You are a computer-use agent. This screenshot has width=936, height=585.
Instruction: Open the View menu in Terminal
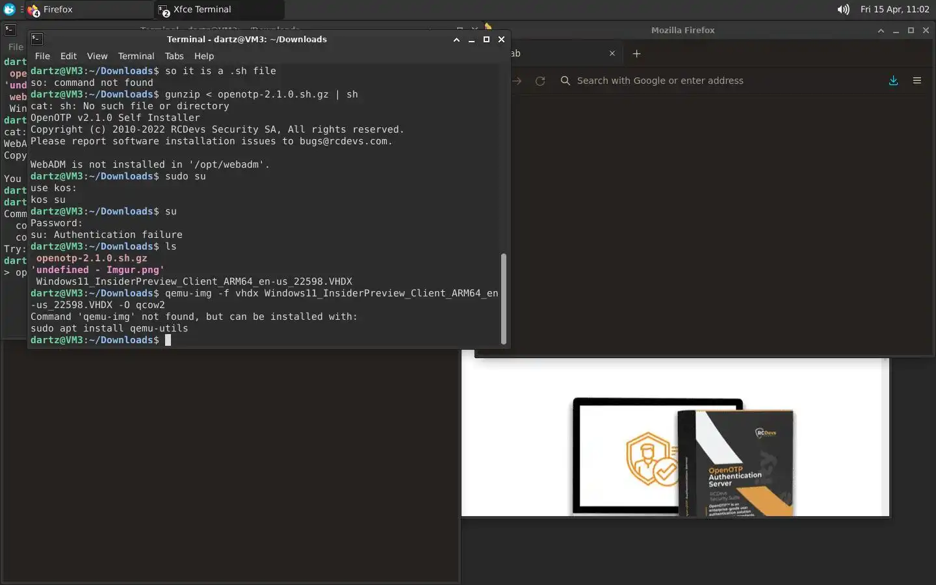tap(97, 56)
